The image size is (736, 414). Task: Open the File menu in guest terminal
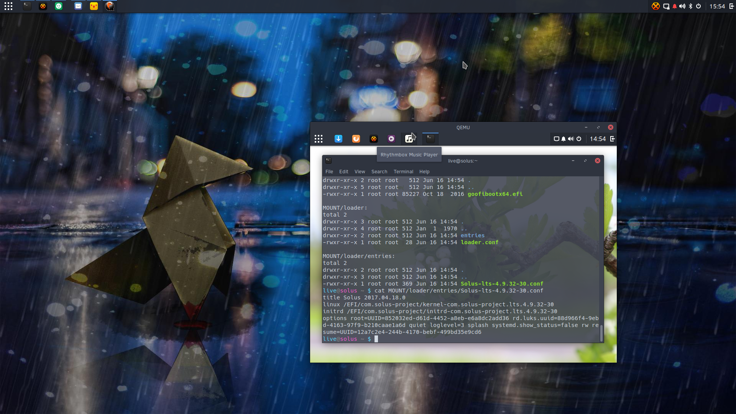(x=329, y=172)
